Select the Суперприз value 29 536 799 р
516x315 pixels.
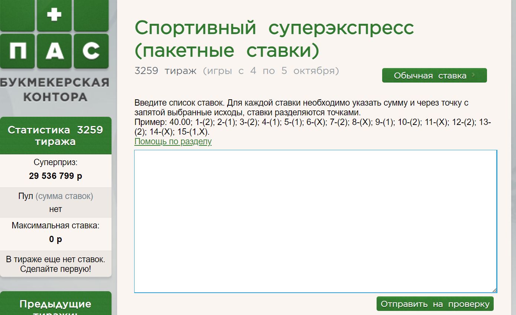coord(55,176)
